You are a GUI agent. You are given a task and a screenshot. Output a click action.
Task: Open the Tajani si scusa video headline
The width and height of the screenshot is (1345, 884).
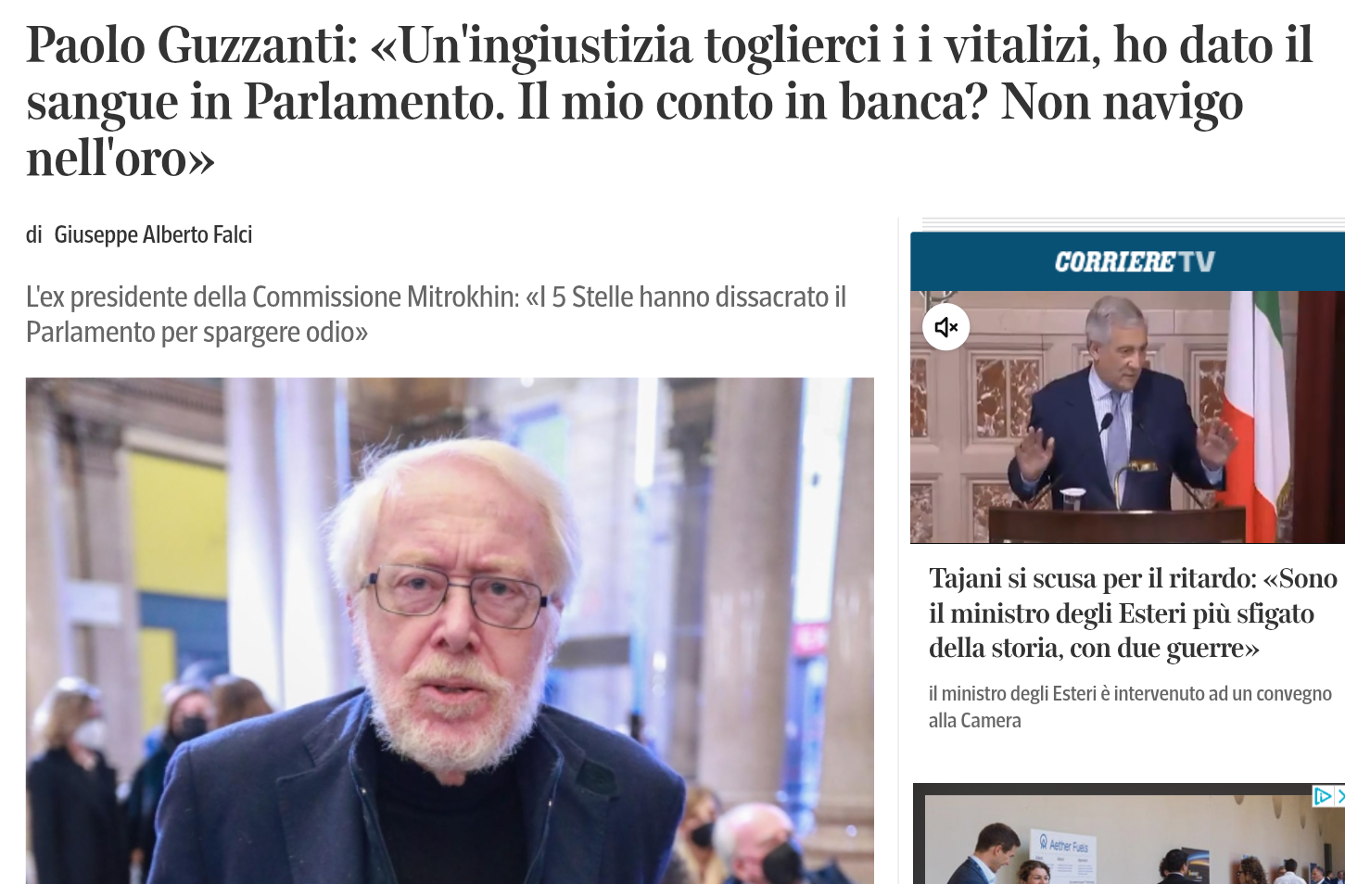tap(1133, 612)
